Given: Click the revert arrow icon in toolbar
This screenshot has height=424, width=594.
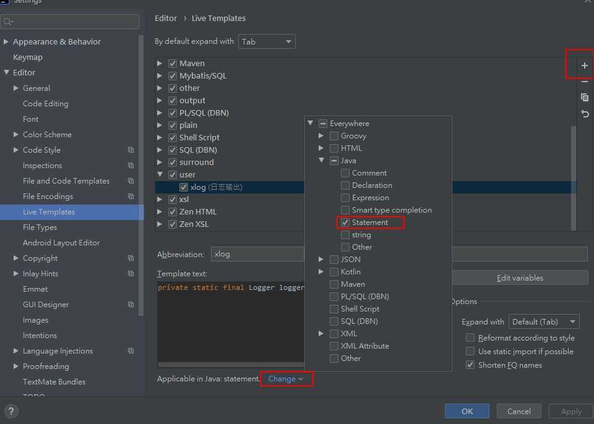Looking at the screenshot, I should tap(584, 114).
